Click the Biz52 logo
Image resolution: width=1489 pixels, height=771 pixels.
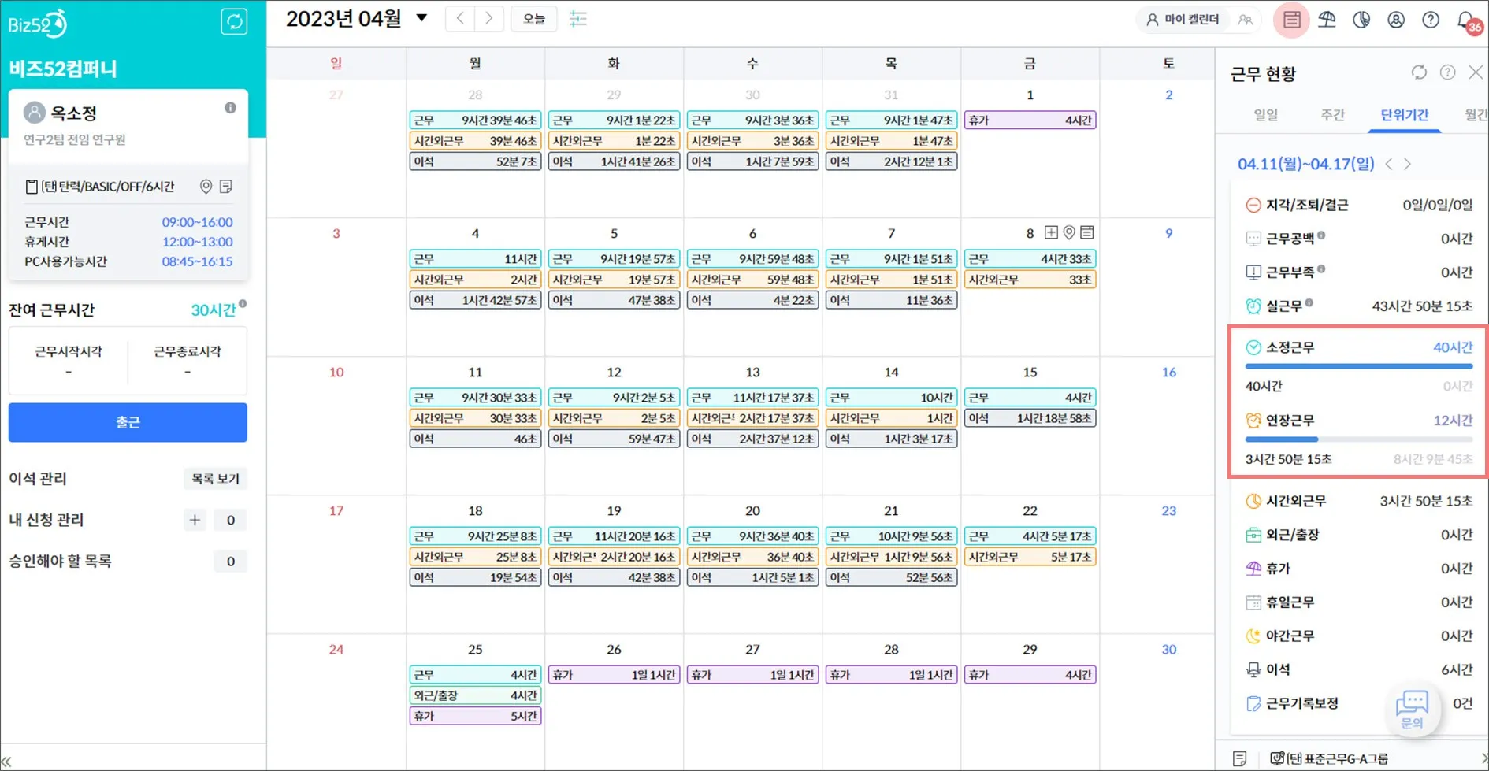pyautogui.click(x=37, y=24)
